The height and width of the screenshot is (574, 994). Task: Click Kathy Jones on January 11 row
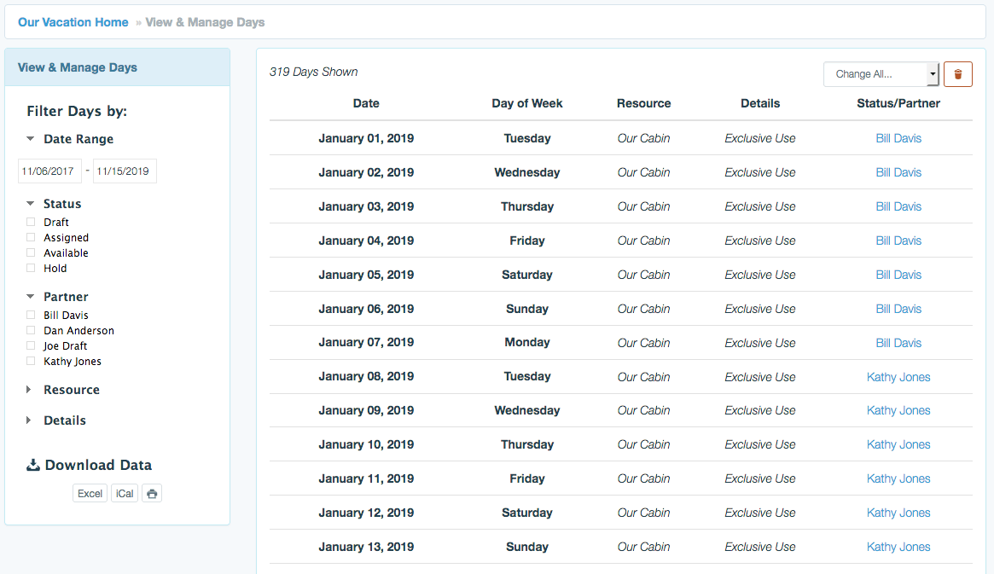click(x=898, y=479)
